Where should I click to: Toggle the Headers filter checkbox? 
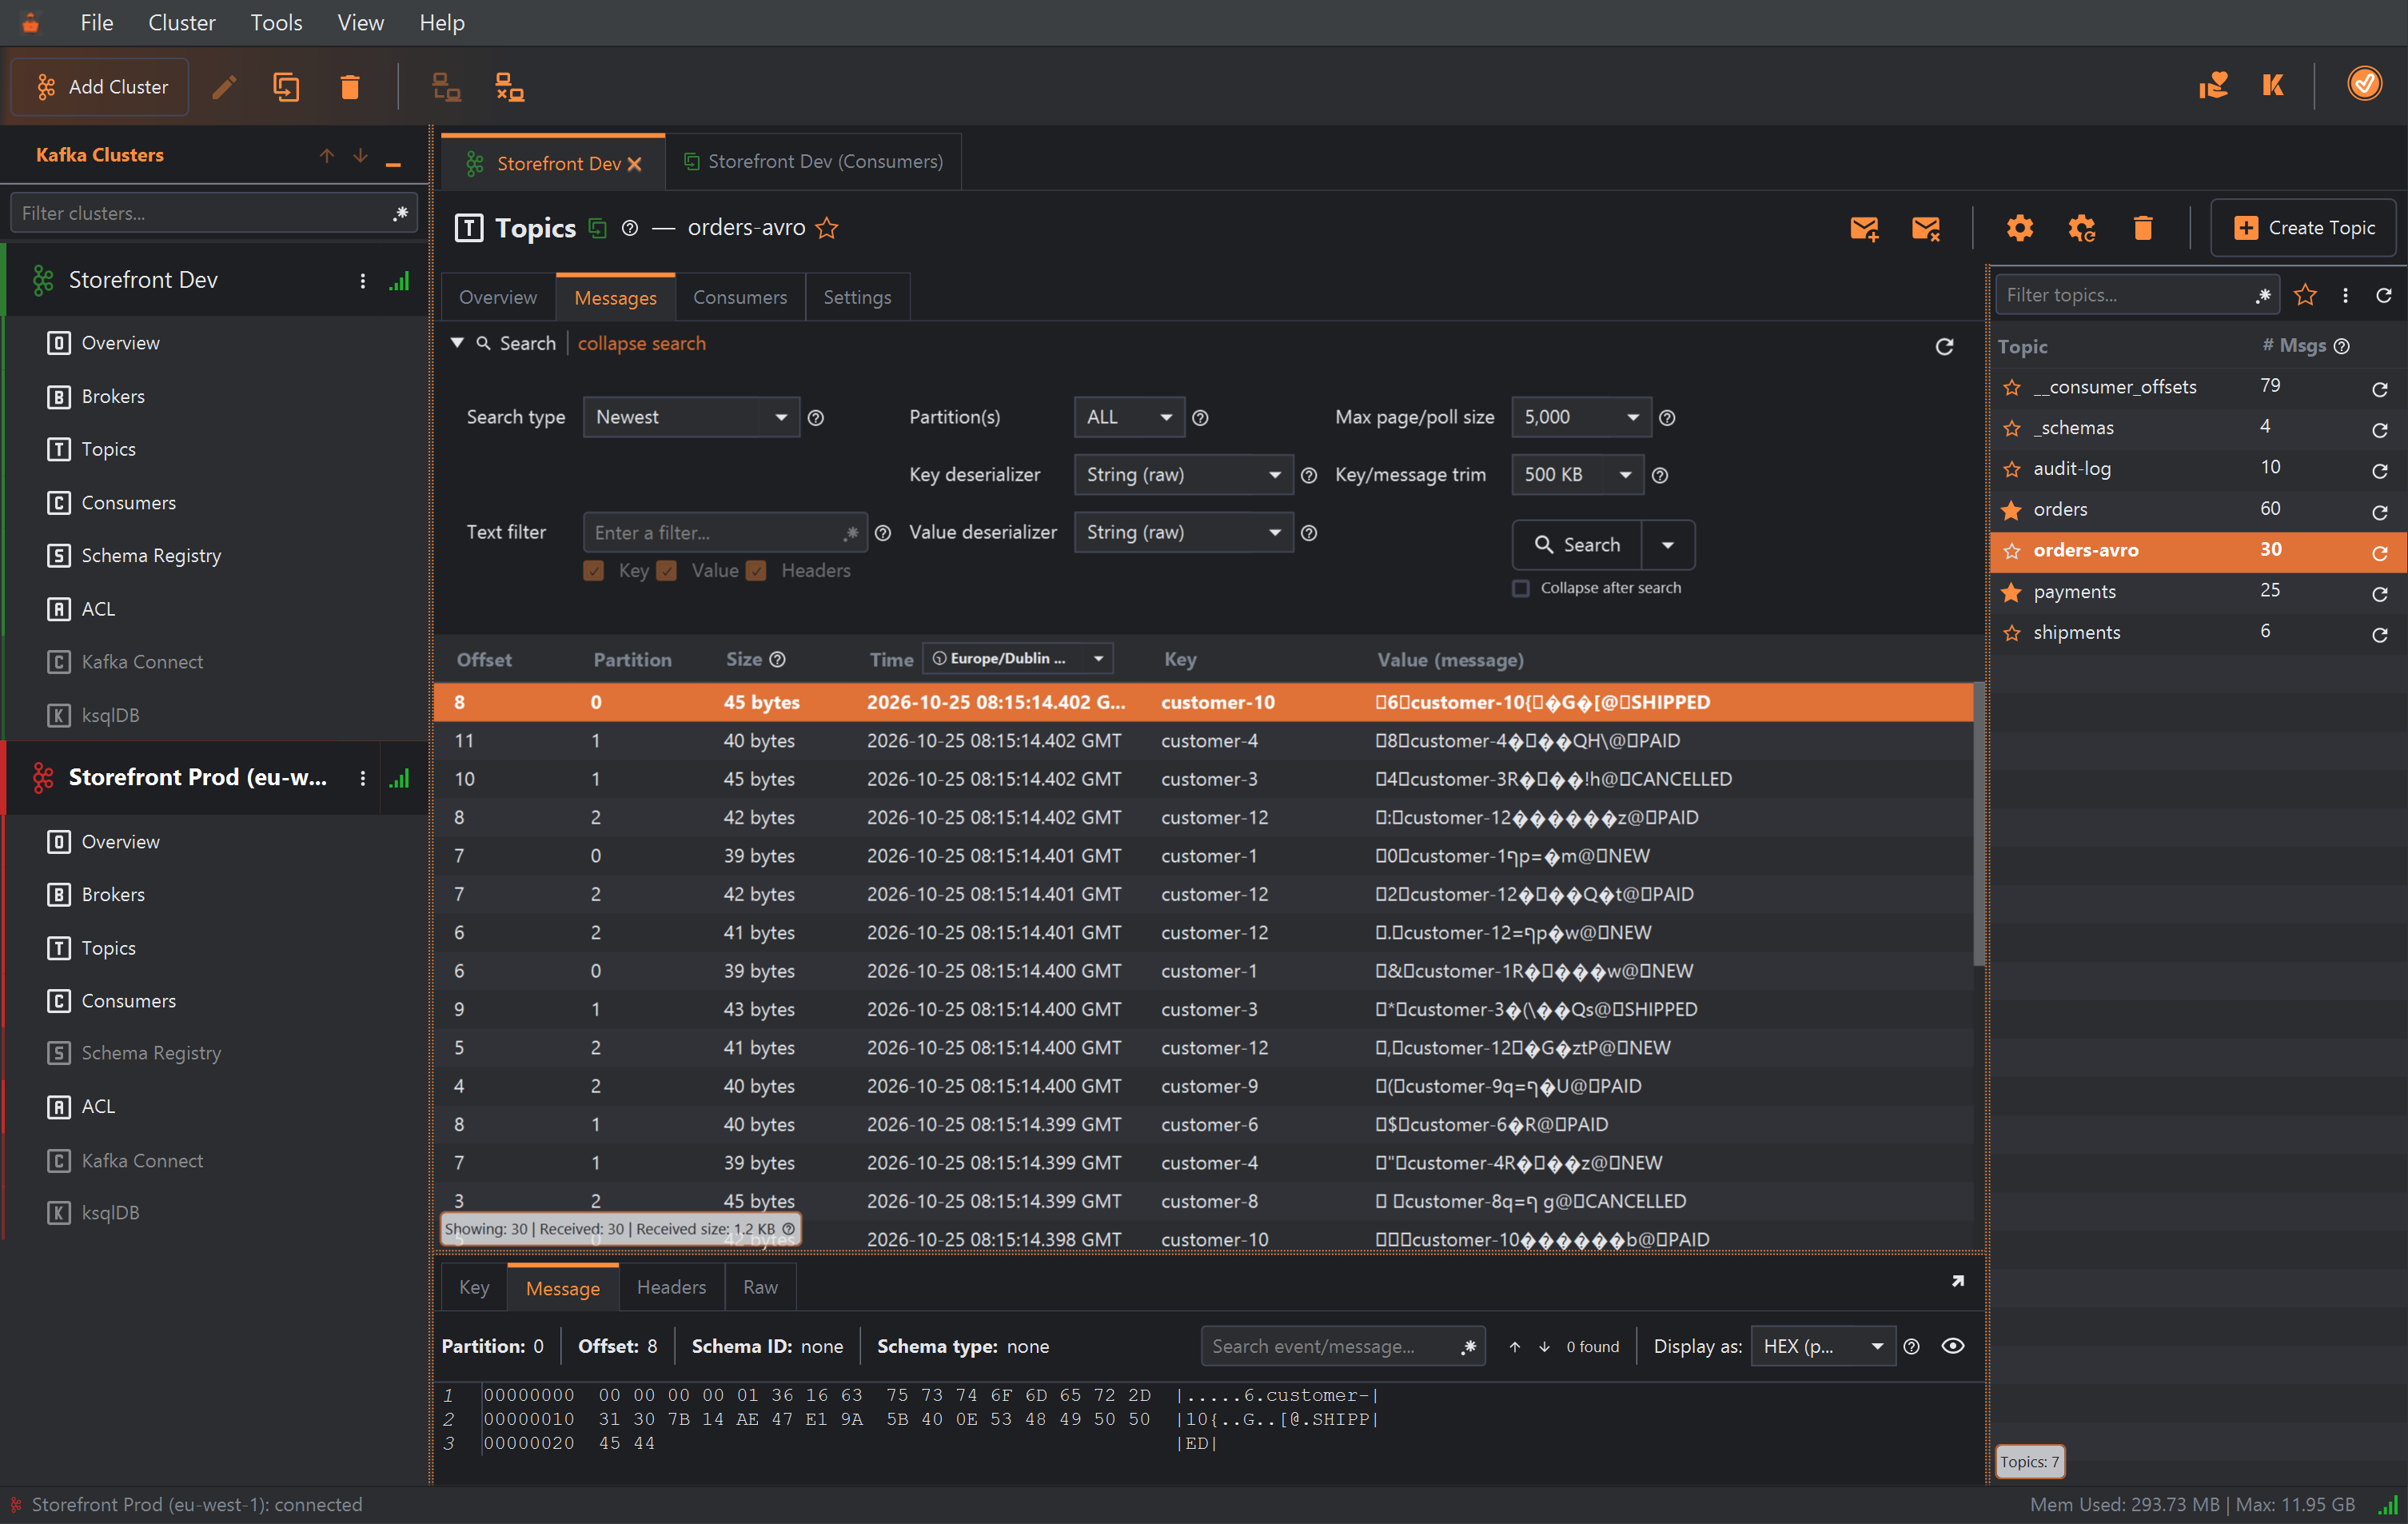[x=757, y=571]
